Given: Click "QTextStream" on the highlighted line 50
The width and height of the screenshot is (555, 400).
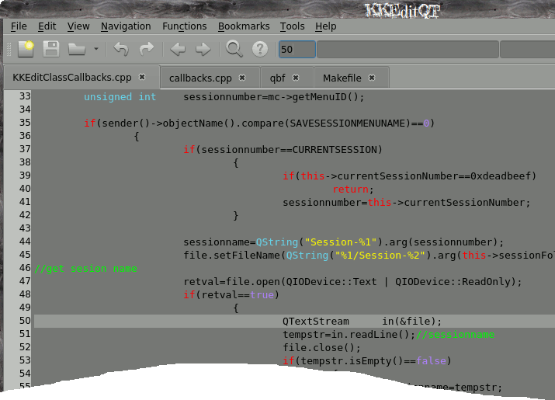Looking at the screenshot, I should (316, 322).
